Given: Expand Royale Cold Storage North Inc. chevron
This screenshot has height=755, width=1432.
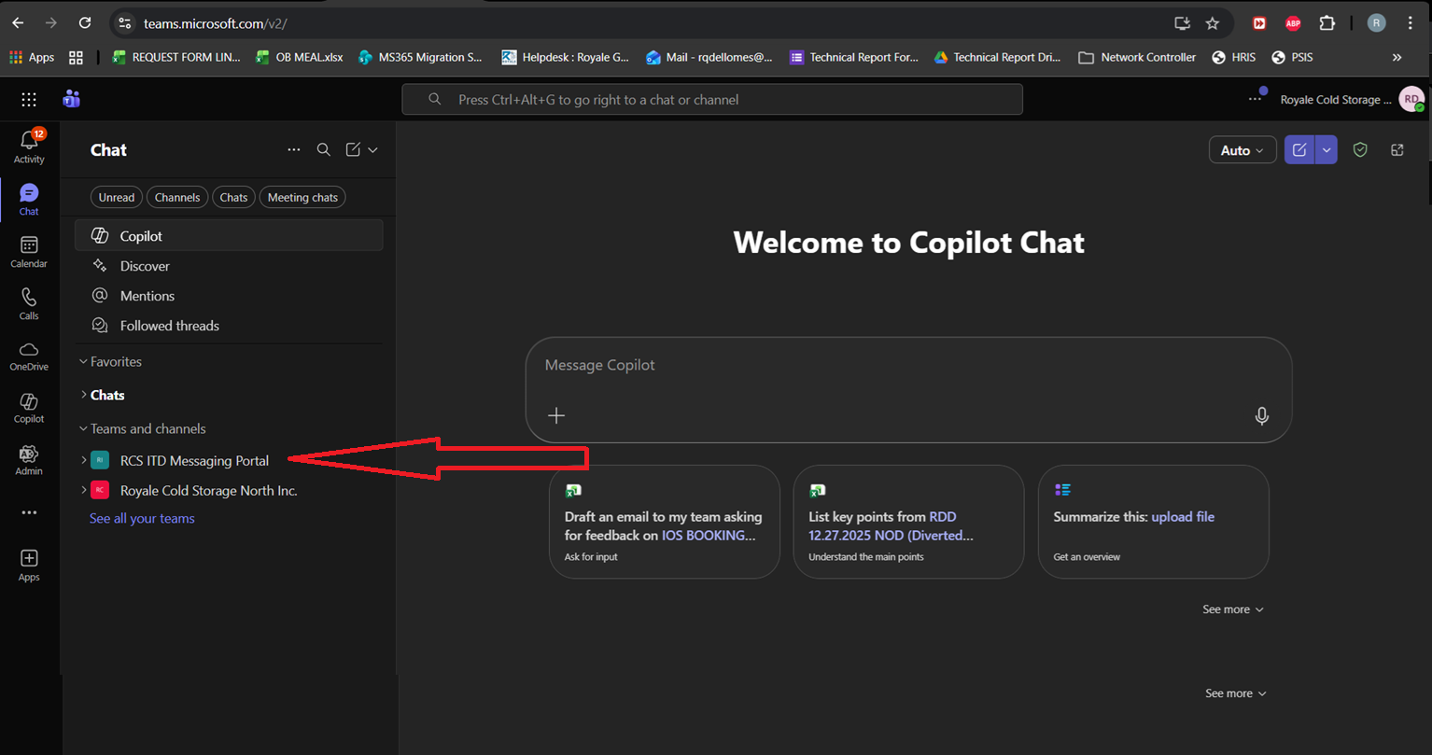Looking at the screenshot, I should tap(83, 490).
